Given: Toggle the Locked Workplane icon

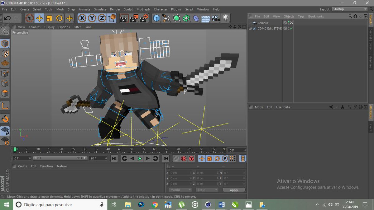Looking at the screenshot, I should pos(5,131).
